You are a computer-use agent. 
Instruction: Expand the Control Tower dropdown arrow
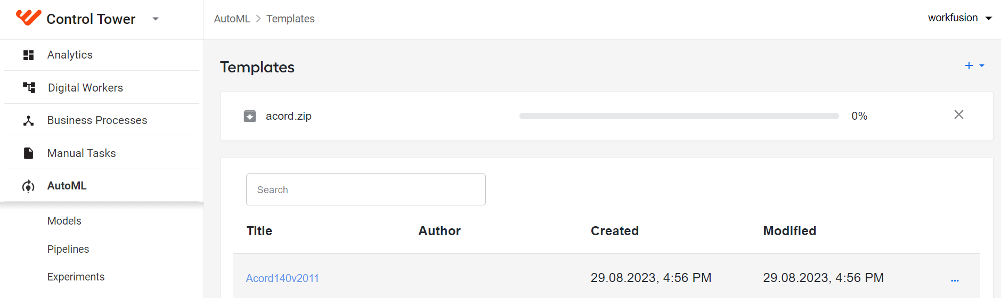click(156, 19)
